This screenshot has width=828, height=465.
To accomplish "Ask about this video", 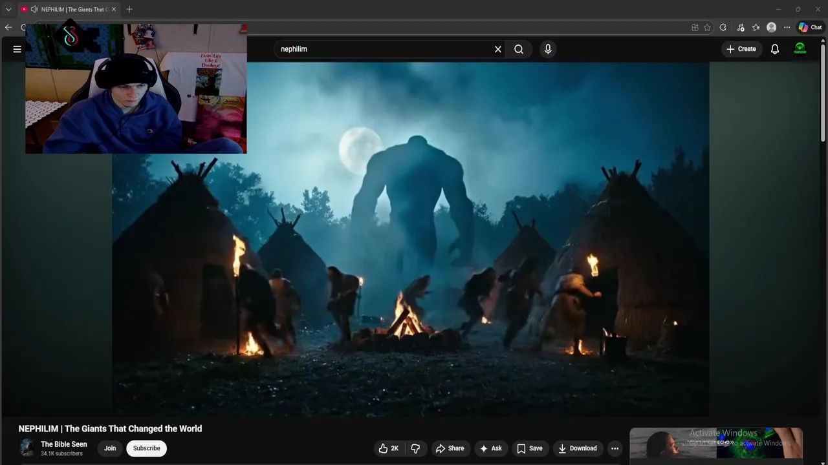I will [490, 448].
